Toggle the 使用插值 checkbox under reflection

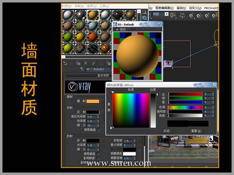99,130
